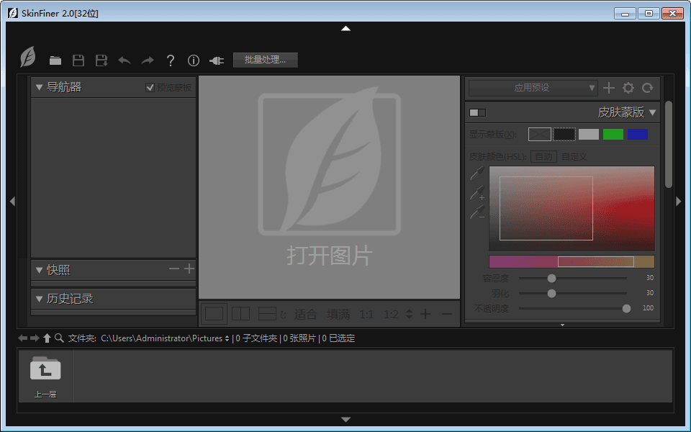Open help via the question mark icon
The width and height of the screenshot is (691, 432).
171,60
